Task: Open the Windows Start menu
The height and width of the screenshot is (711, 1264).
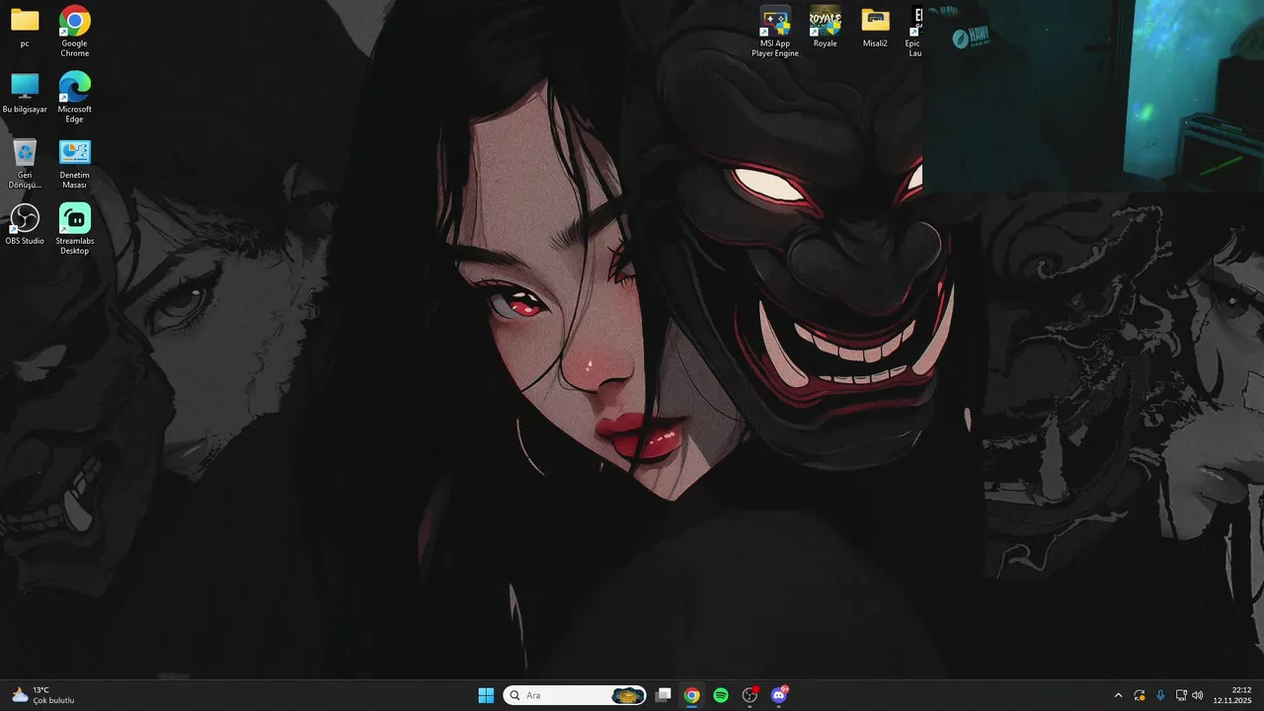Action: coord(486,695)
